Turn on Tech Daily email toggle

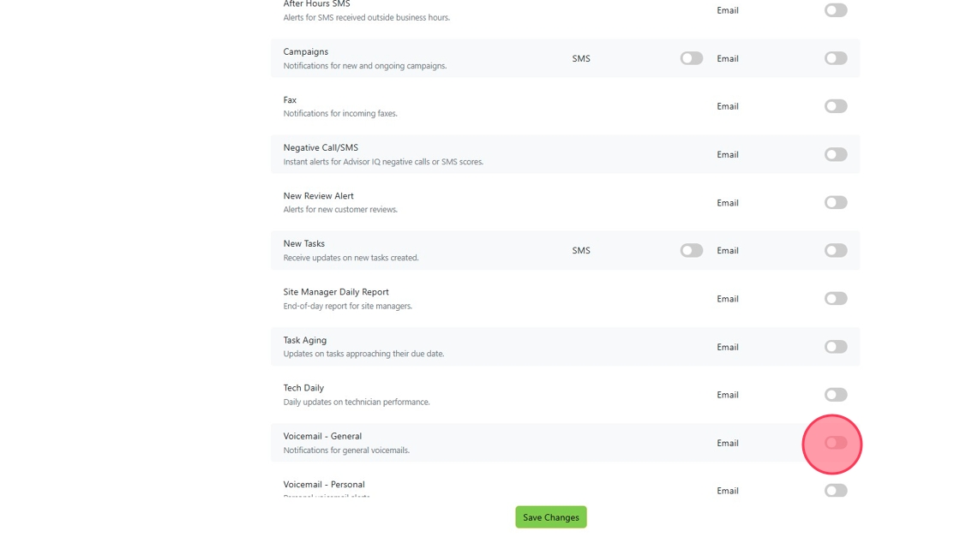point(836,395)
